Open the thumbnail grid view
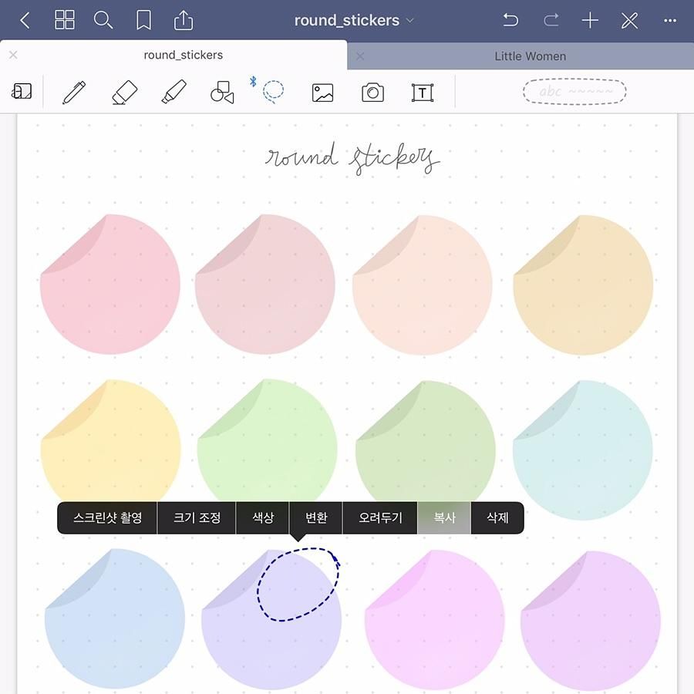The image size is (694, 694). pos(65,21)
